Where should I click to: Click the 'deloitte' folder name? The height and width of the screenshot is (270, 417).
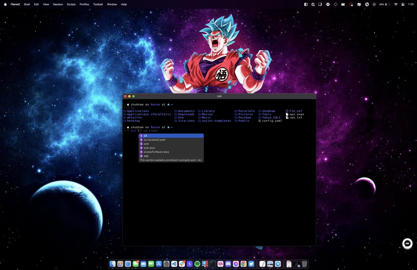pyautogui.click(x=134, y=118)
